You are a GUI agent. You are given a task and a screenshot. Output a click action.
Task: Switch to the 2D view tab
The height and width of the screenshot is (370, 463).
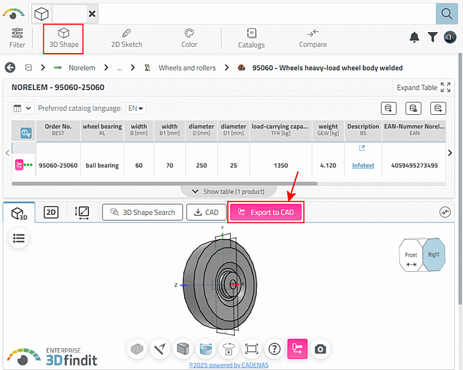click(51, 212)
